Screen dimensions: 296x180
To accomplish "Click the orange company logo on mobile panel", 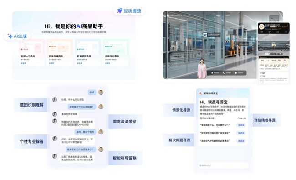I will click(x=261, y=27).
